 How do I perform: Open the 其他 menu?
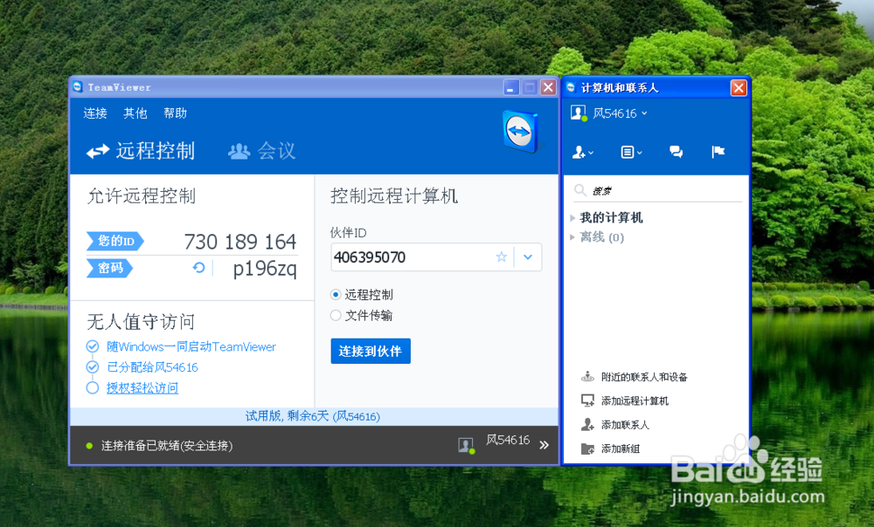pos(135,113)
